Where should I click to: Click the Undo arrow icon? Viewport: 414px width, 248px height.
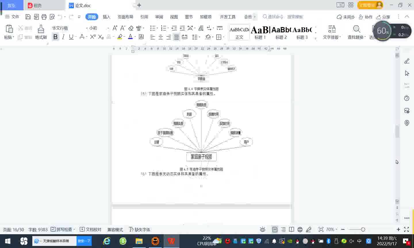coord(60,17)
